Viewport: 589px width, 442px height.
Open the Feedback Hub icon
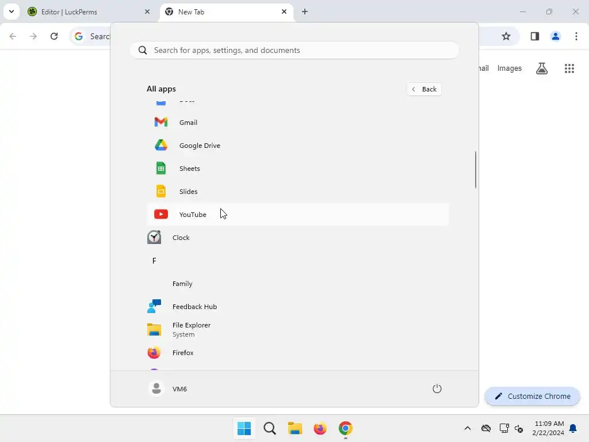coord(154,306)
